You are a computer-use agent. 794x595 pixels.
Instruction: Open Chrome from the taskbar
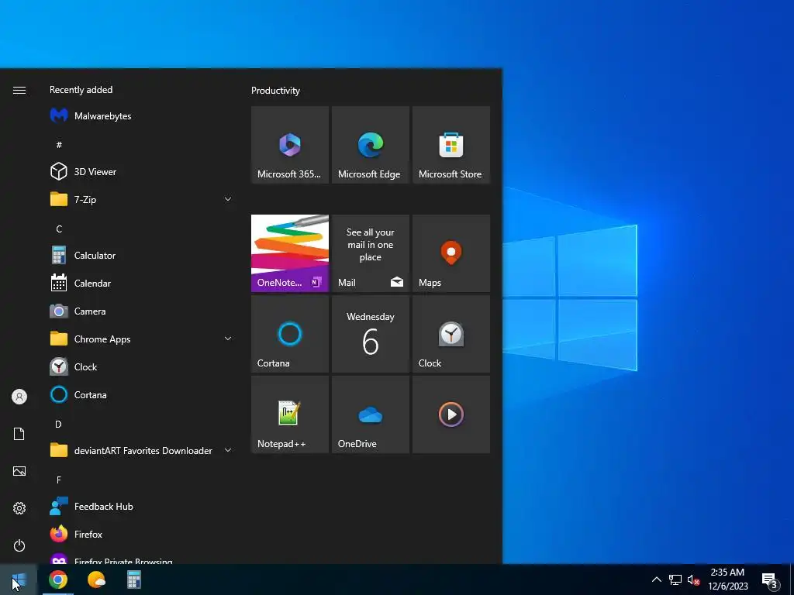(x=57, y=580)
